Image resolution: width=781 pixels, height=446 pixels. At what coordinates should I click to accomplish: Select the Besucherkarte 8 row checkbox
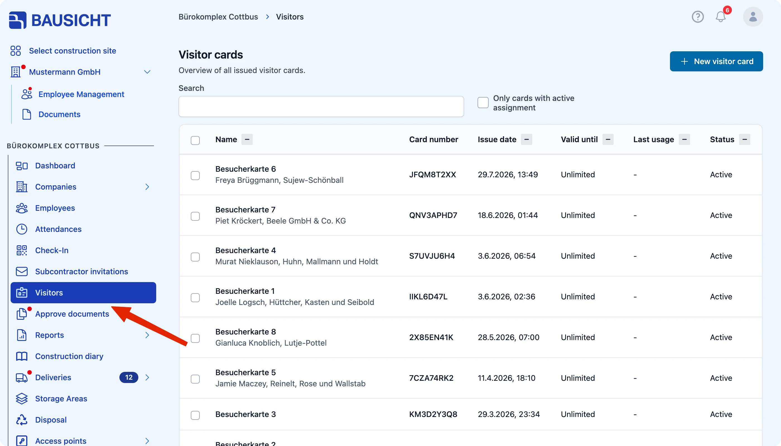click(195, 338)
